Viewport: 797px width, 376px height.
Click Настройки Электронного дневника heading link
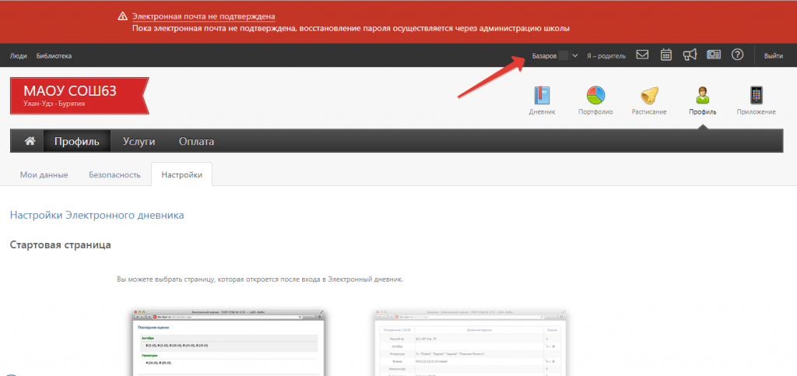coord(97,215)
